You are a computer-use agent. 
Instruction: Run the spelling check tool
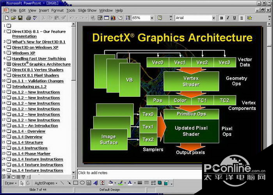pyautogui.click(x=35, y=18)
